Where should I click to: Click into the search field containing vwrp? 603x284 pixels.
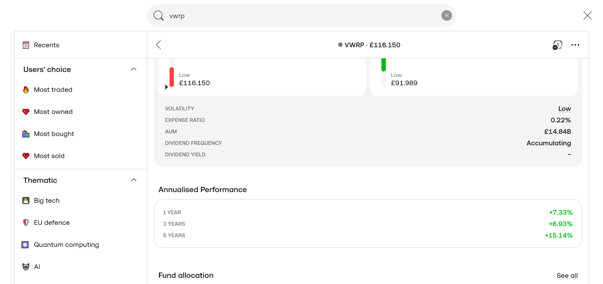[301, 16]
